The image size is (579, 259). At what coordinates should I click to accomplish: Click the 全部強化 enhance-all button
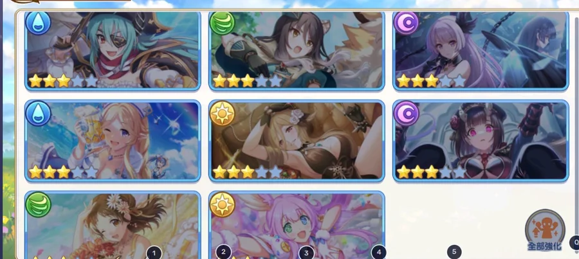545,231
